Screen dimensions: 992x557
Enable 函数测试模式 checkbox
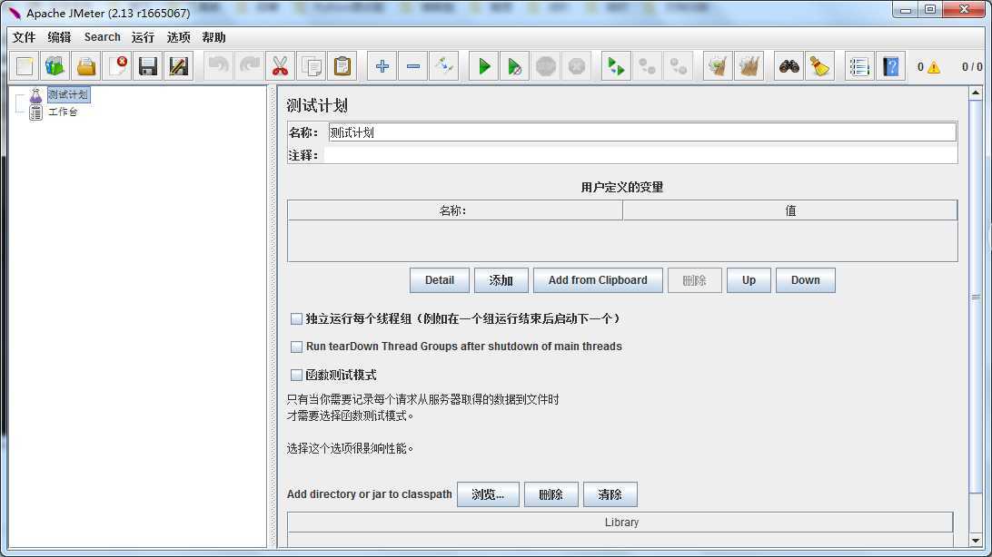(x=296, y=376)
